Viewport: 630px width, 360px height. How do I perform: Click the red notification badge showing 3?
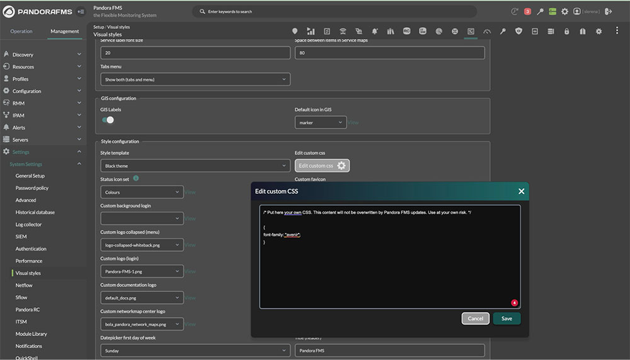click(527, 11)
